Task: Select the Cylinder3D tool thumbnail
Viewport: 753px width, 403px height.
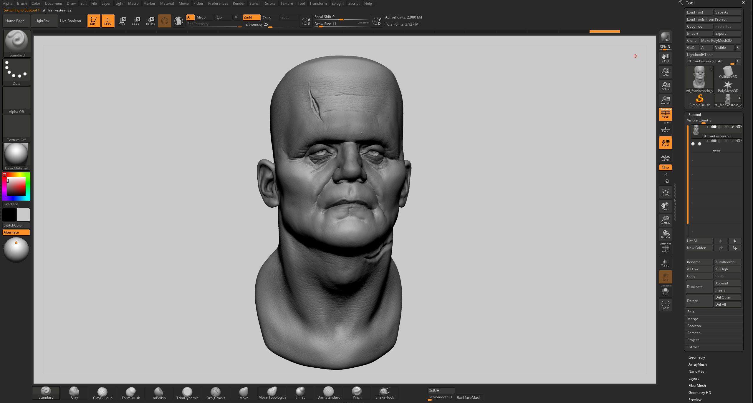Action: [x=728, y=72]
